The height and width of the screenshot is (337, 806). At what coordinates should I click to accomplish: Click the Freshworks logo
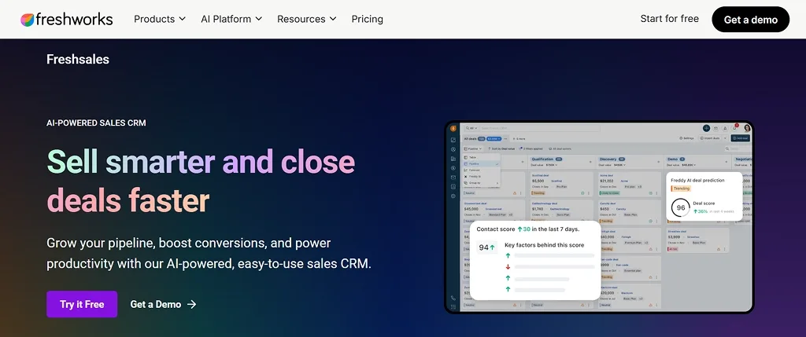tap(66, 20)
